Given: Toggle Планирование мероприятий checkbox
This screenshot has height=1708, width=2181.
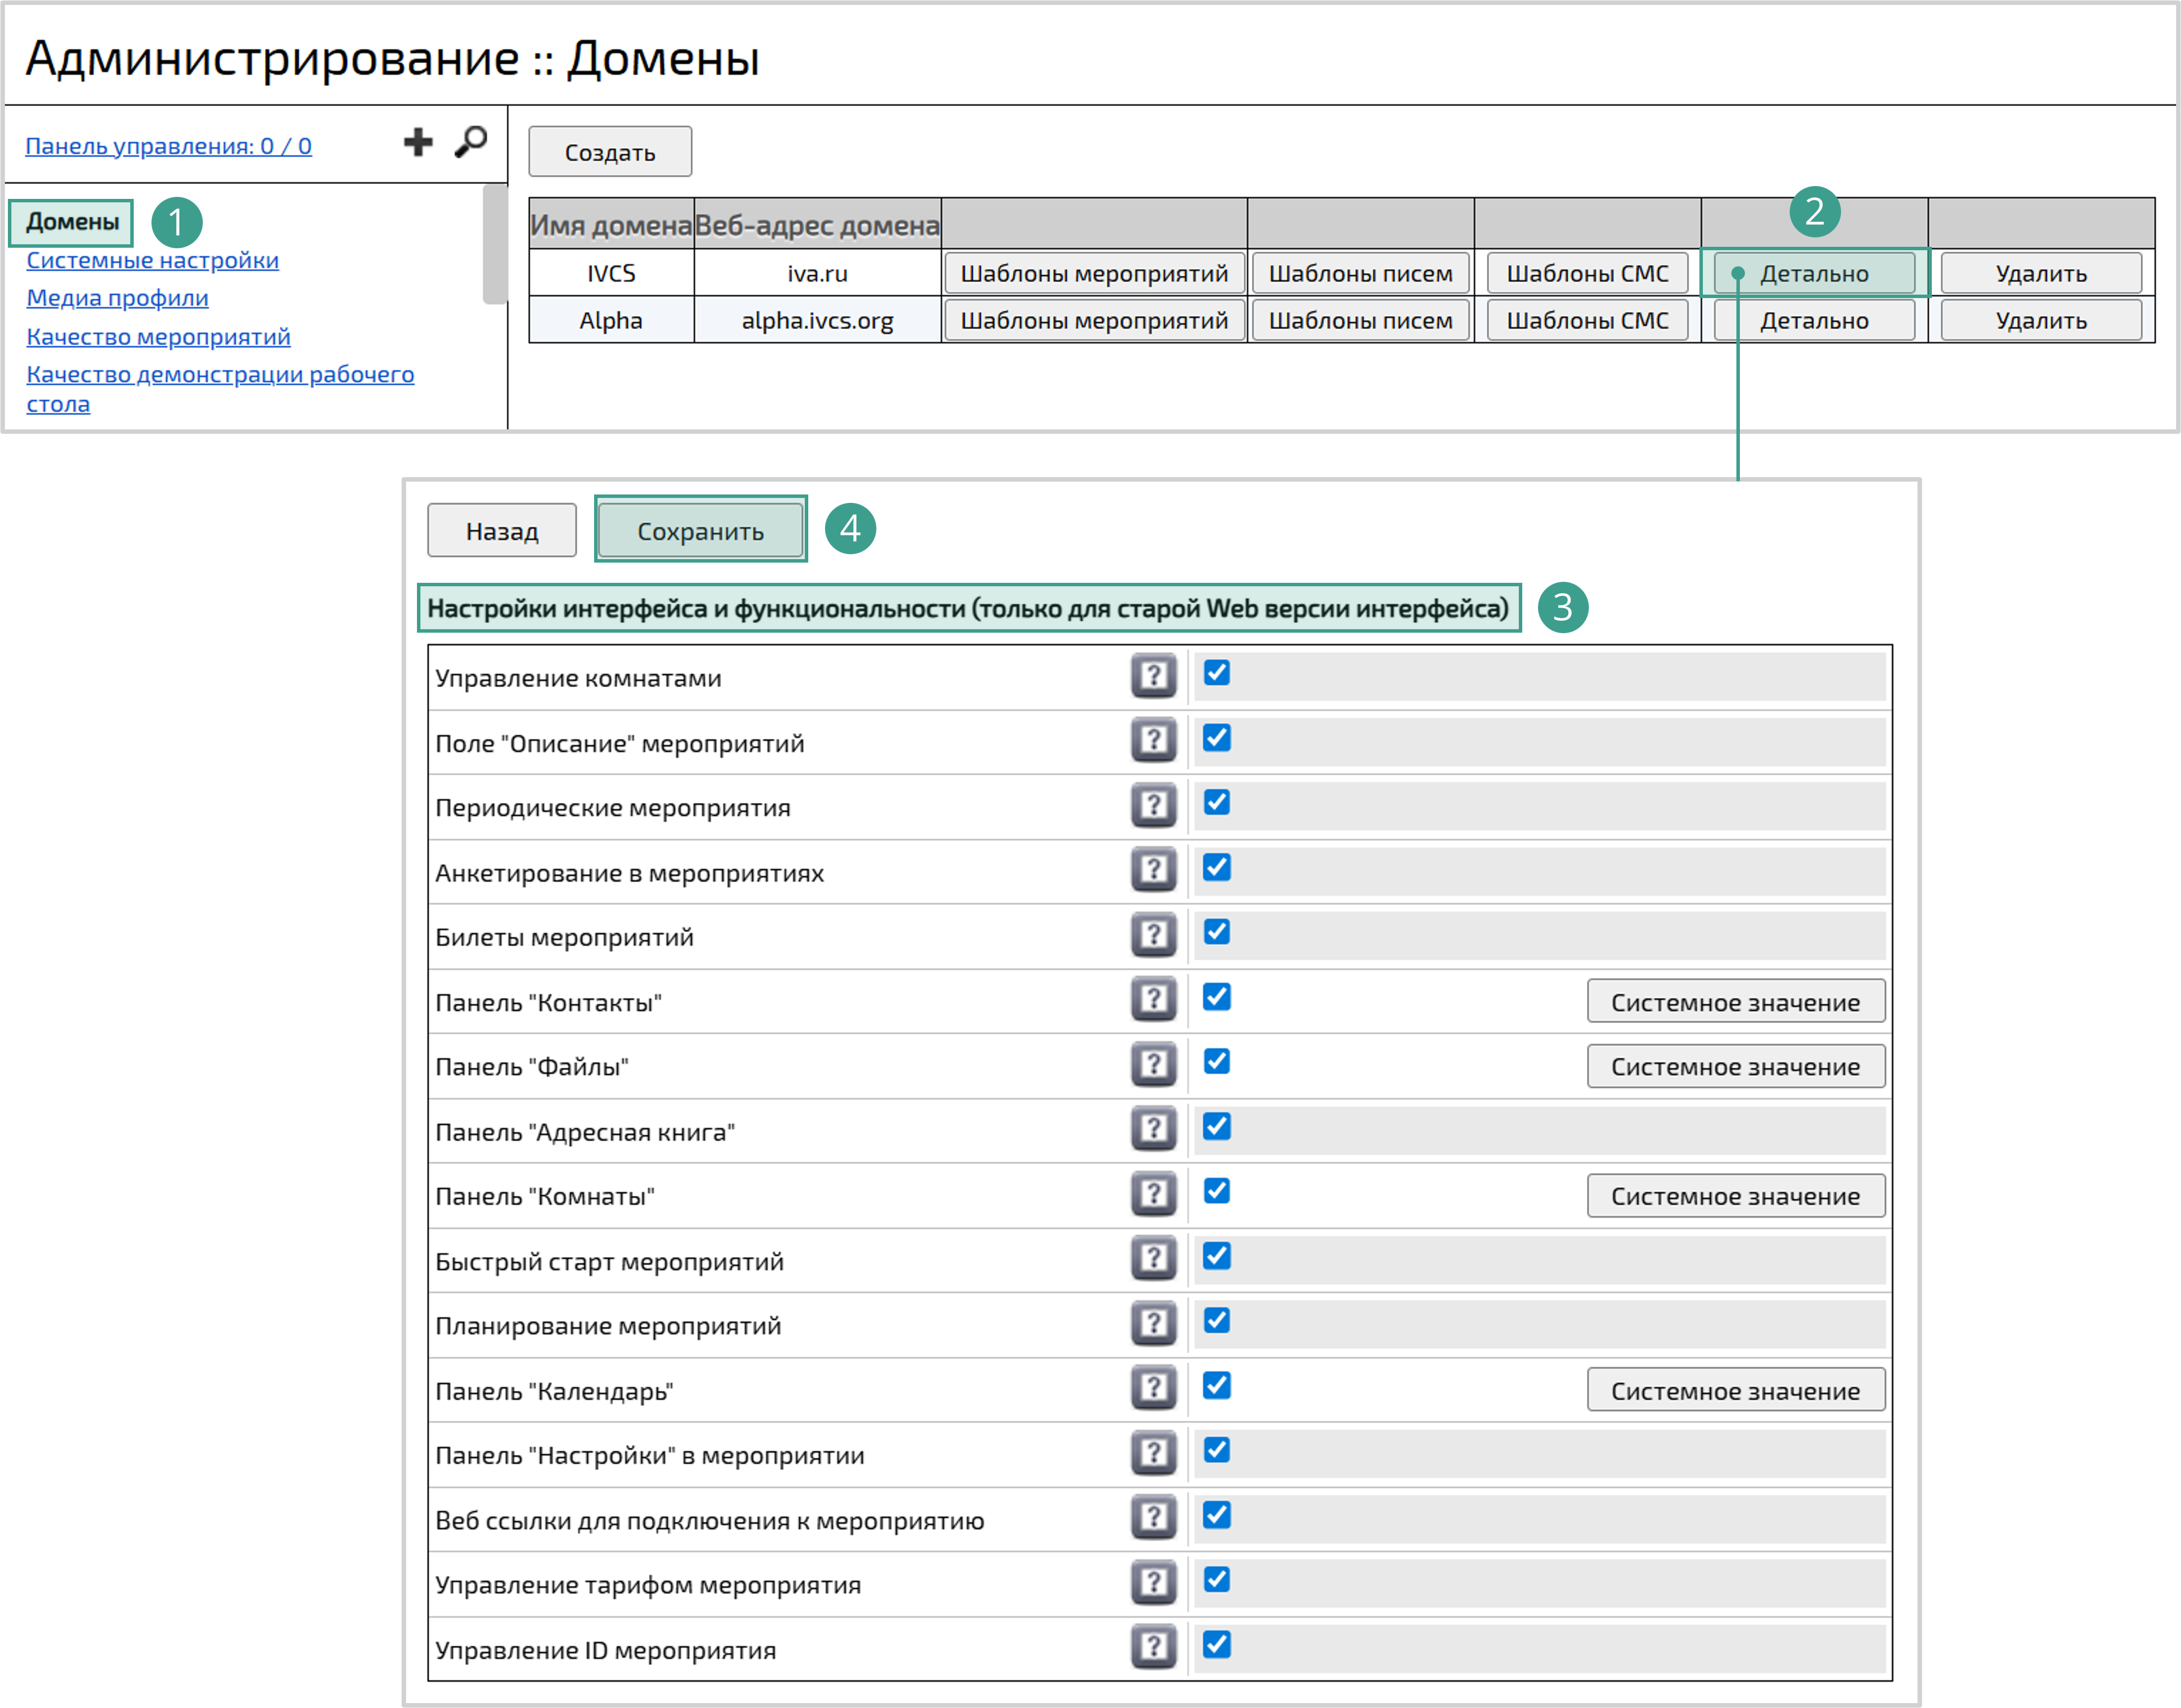Looking at the screenshot, I should (1216, 1321).
